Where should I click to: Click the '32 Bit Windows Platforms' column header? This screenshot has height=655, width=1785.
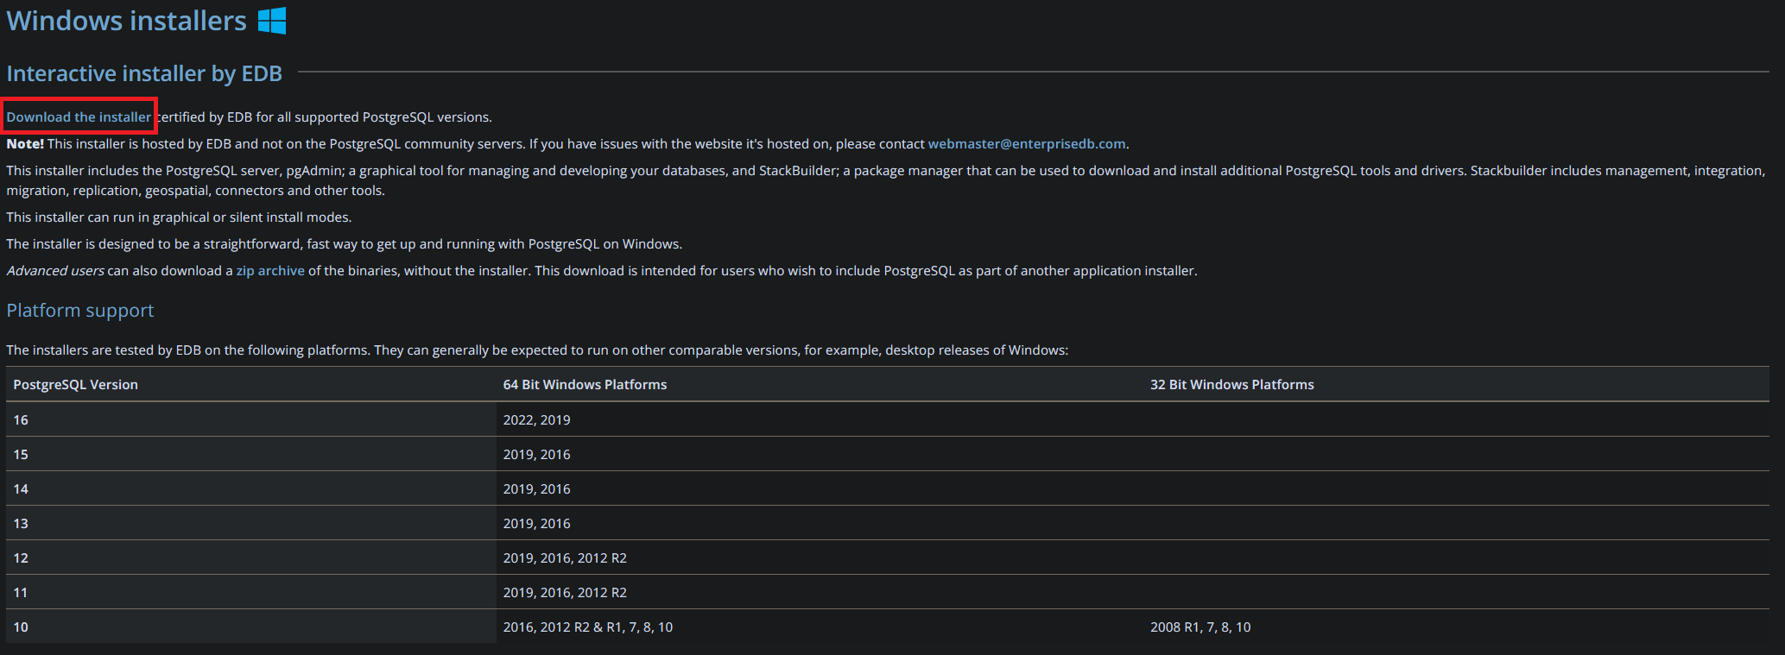click(x=1231, y=385)
